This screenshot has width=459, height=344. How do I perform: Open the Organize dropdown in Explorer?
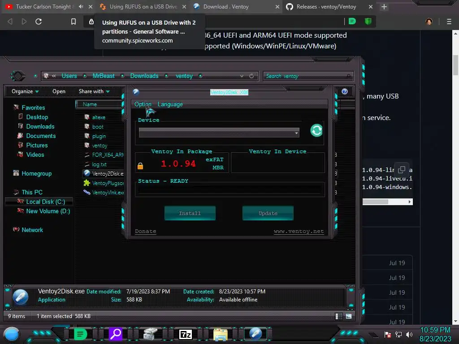[x=25, y=91]
